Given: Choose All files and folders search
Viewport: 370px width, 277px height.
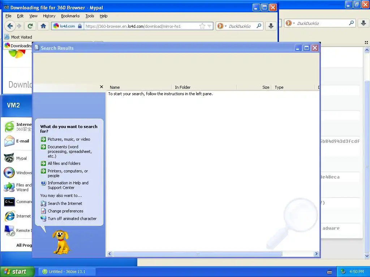Looking at the screenshot, I should pyautogui.click(x=64, y=163).
